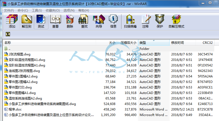Click the parent folder '..' icon
The image size is (219, 121).
pos(6,49)
